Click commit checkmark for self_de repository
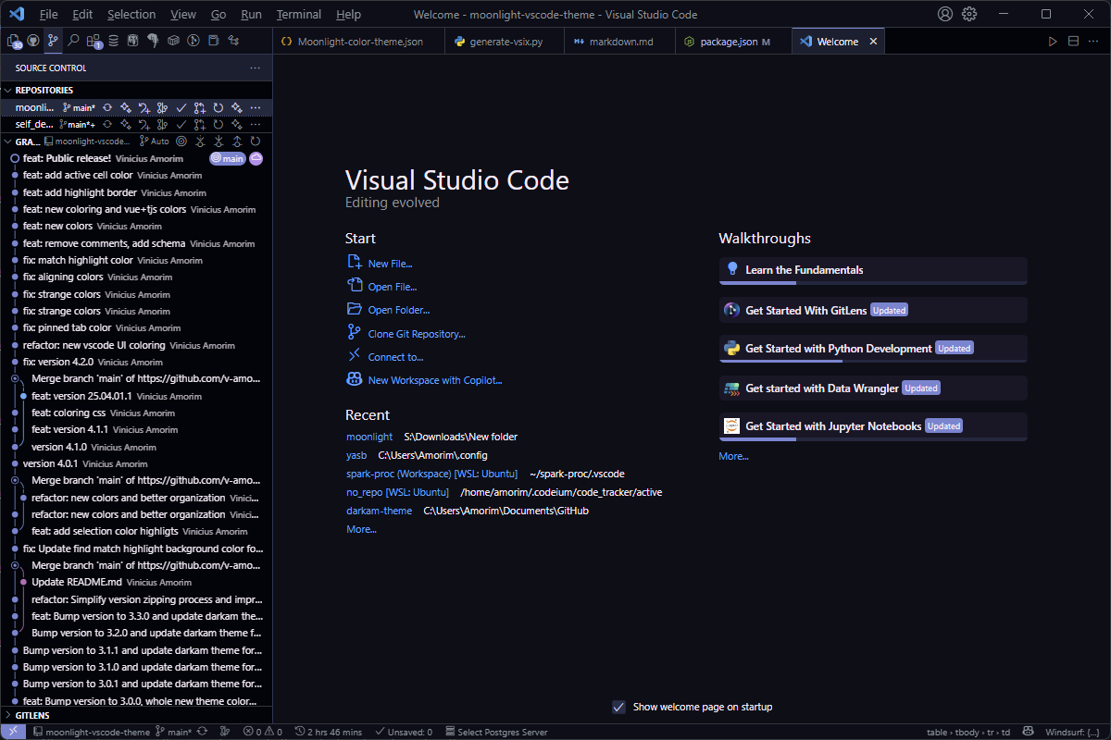This screenshot has width=1111, height=740. (181, 124)
